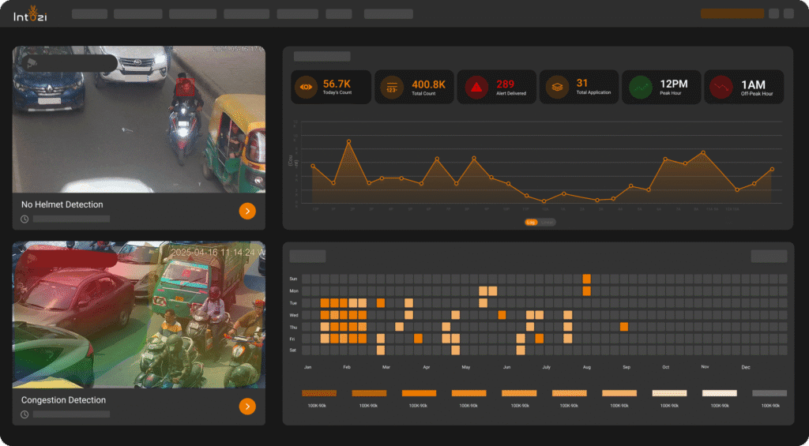The height and width of the screenshot is (446, 809).
Task: Click the Mar month label
Action: pos(386,367)
